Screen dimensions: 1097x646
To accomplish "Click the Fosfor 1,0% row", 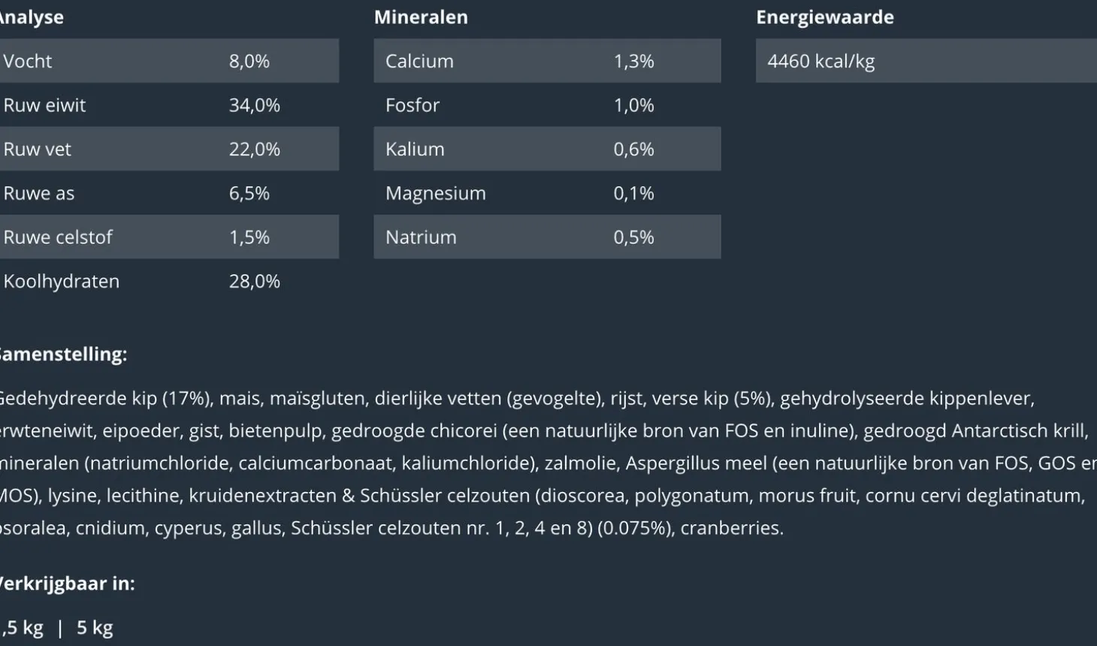I will click(x=546, y=105).
